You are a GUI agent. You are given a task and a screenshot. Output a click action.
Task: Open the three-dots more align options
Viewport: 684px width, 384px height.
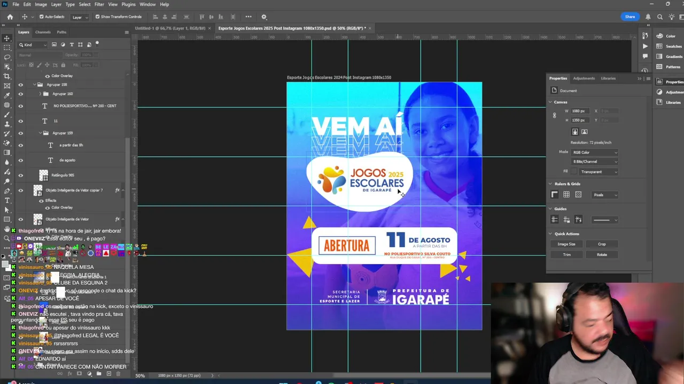[x=248, y=17]
